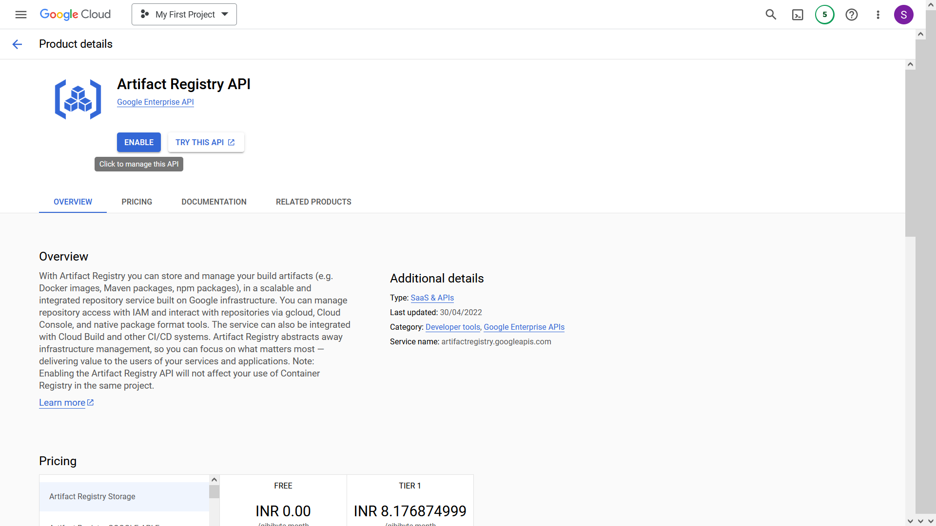The width and height of the screenshot is (936, 526).
Task: Click the Artifact Registry API logo
Action: (78, 99)
